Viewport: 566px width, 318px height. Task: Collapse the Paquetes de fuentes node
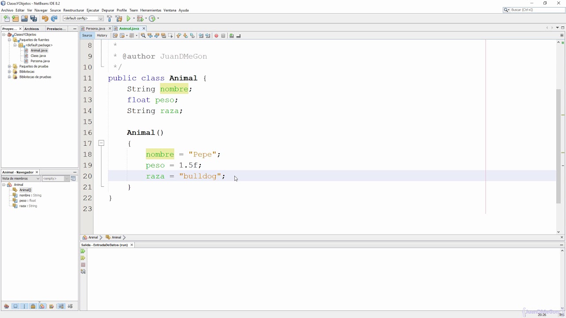9,40
